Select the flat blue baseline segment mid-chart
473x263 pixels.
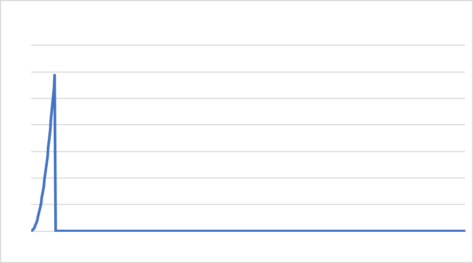point(260,231)
